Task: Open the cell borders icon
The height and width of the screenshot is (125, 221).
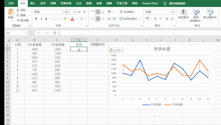Action: tap(55, 19)
